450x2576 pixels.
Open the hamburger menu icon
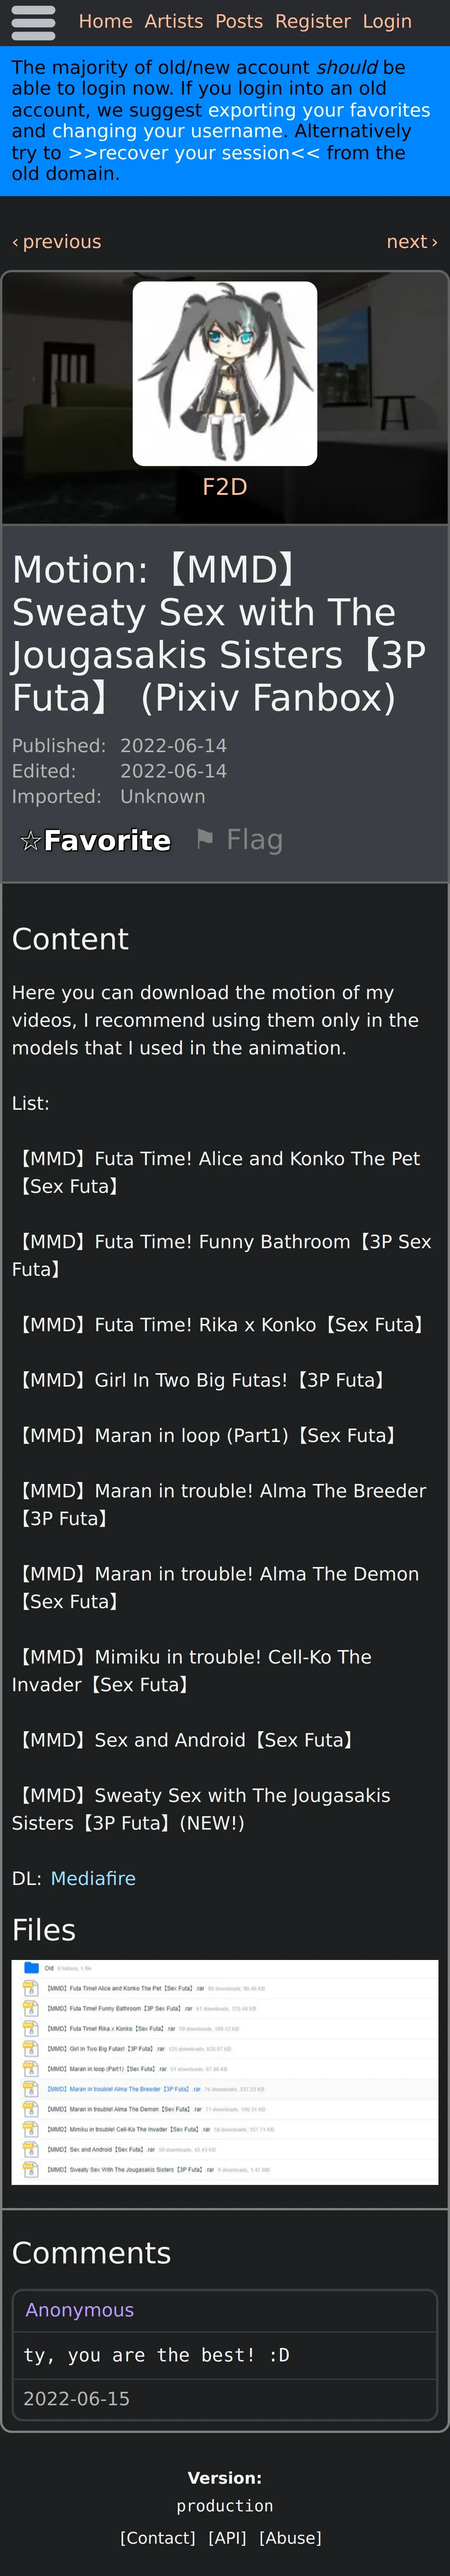pyautogui.click(x=33, y=22)
